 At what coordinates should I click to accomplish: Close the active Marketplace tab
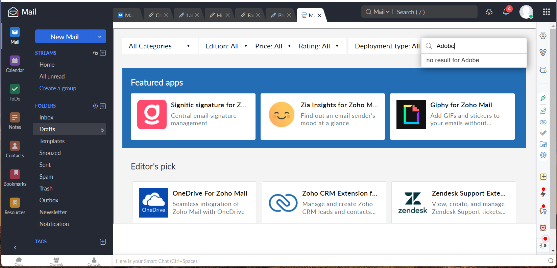click(319, 15)
